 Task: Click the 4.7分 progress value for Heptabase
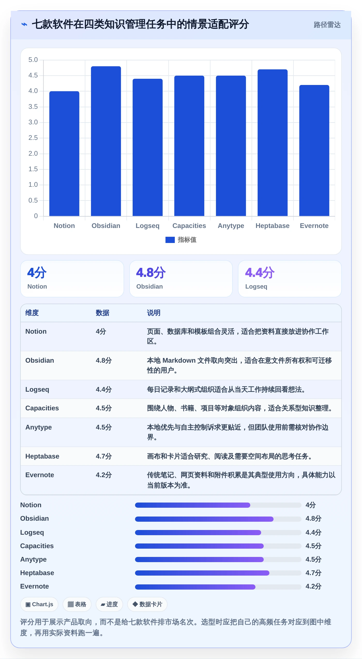[x=314, y=573]
